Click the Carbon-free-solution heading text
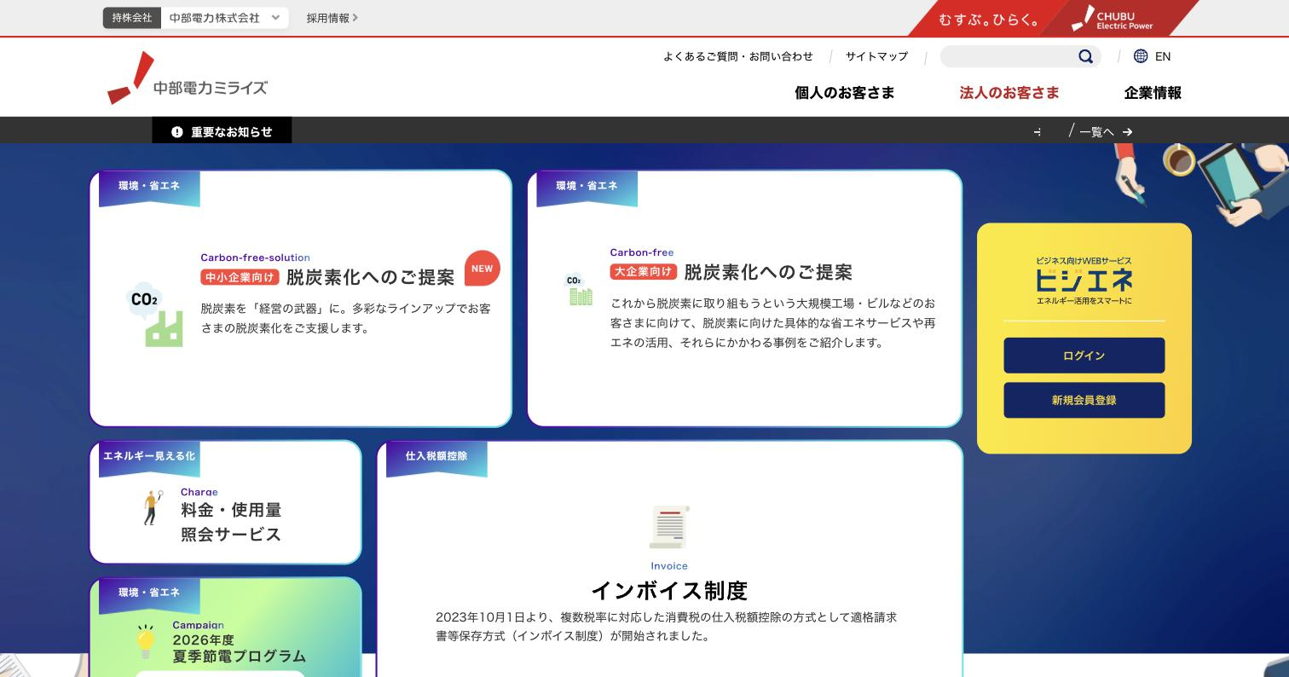This screenshot has height=677, width=1289. [255, 257]
